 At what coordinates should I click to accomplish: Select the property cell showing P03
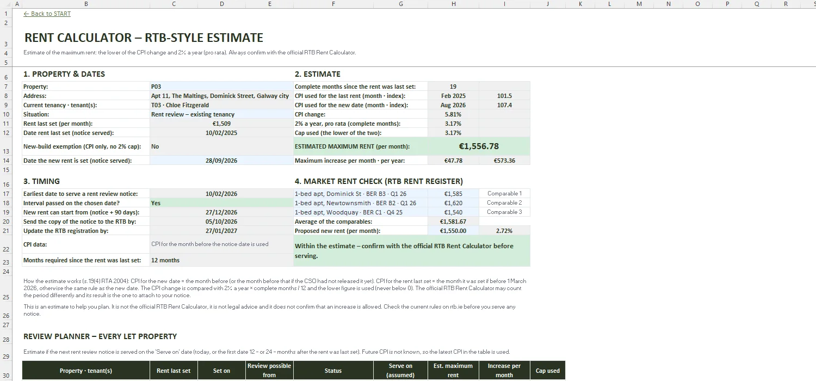pos(221,87)
